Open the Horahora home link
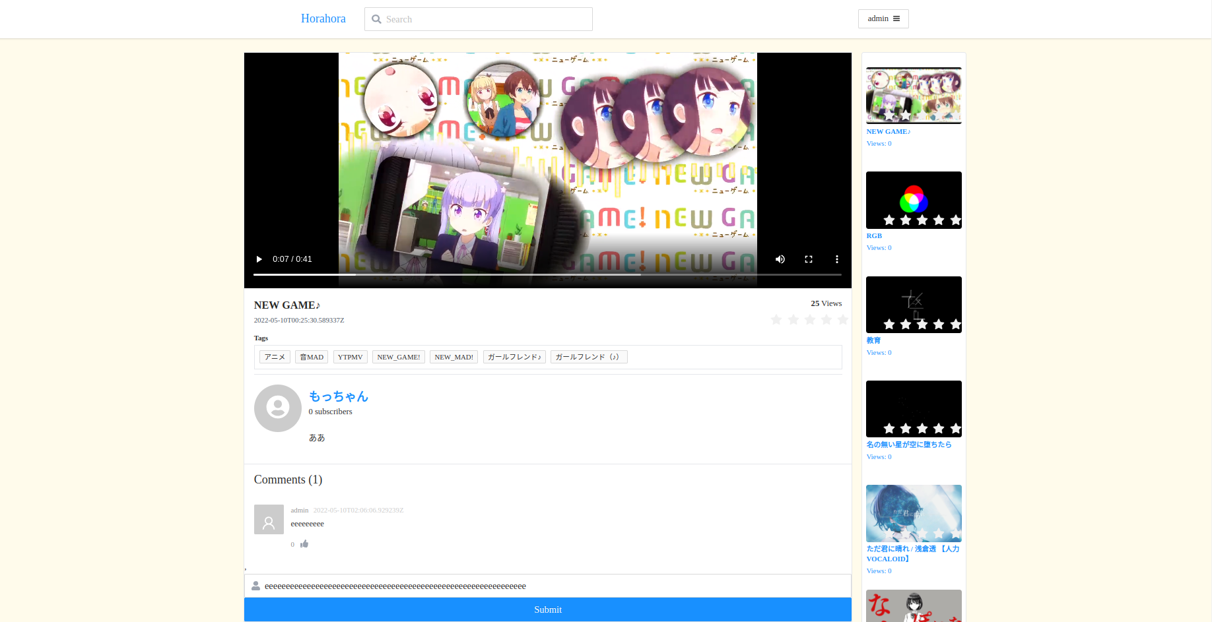 [x=323, y=18]
